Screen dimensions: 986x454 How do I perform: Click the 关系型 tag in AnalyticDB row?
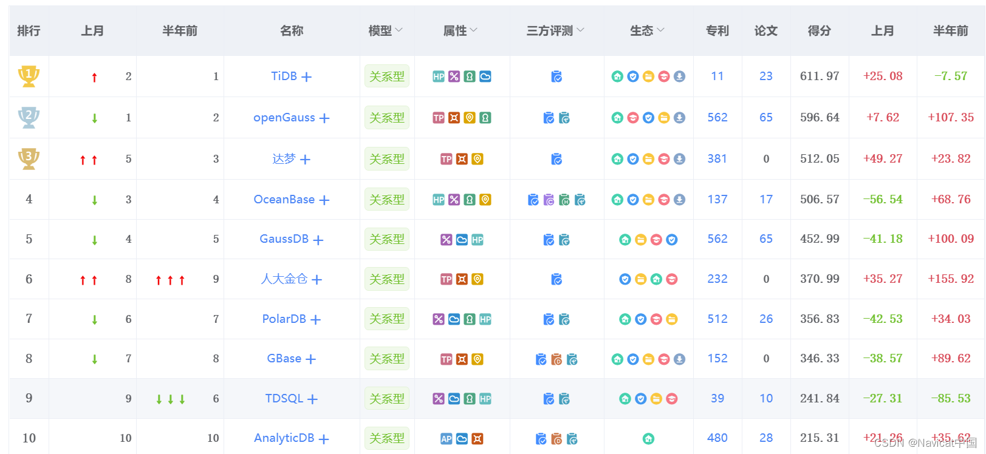(x=387, y=438)
